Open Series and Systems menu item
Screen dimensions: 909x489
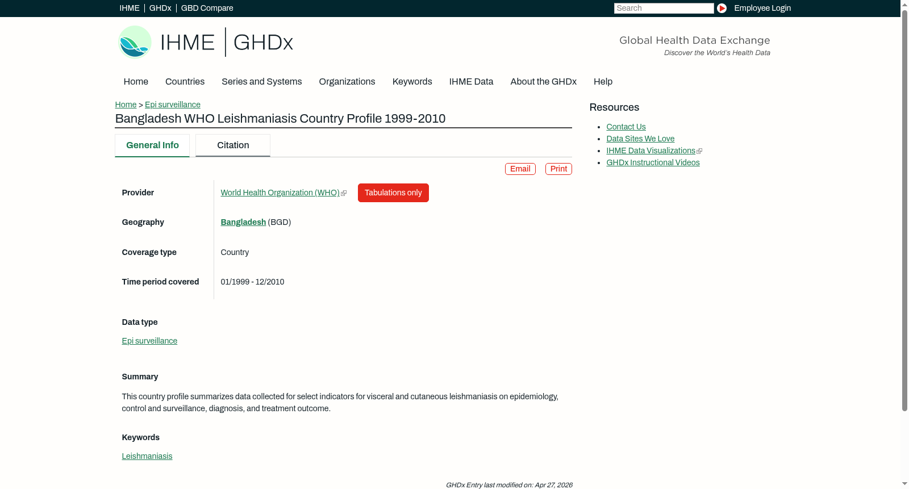tap(261, 81)
